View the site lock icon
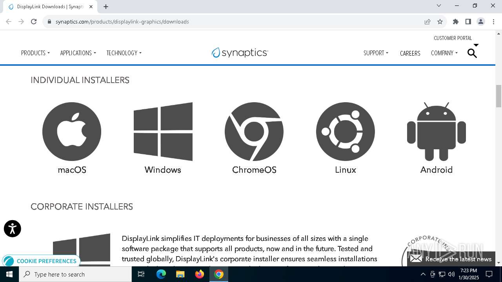The image size is (502, 282). tap(49, 22)
